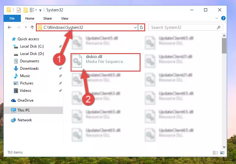
Task: Open the Home ribbon tab
Action: pyautogui.click(x=30, y=18)
